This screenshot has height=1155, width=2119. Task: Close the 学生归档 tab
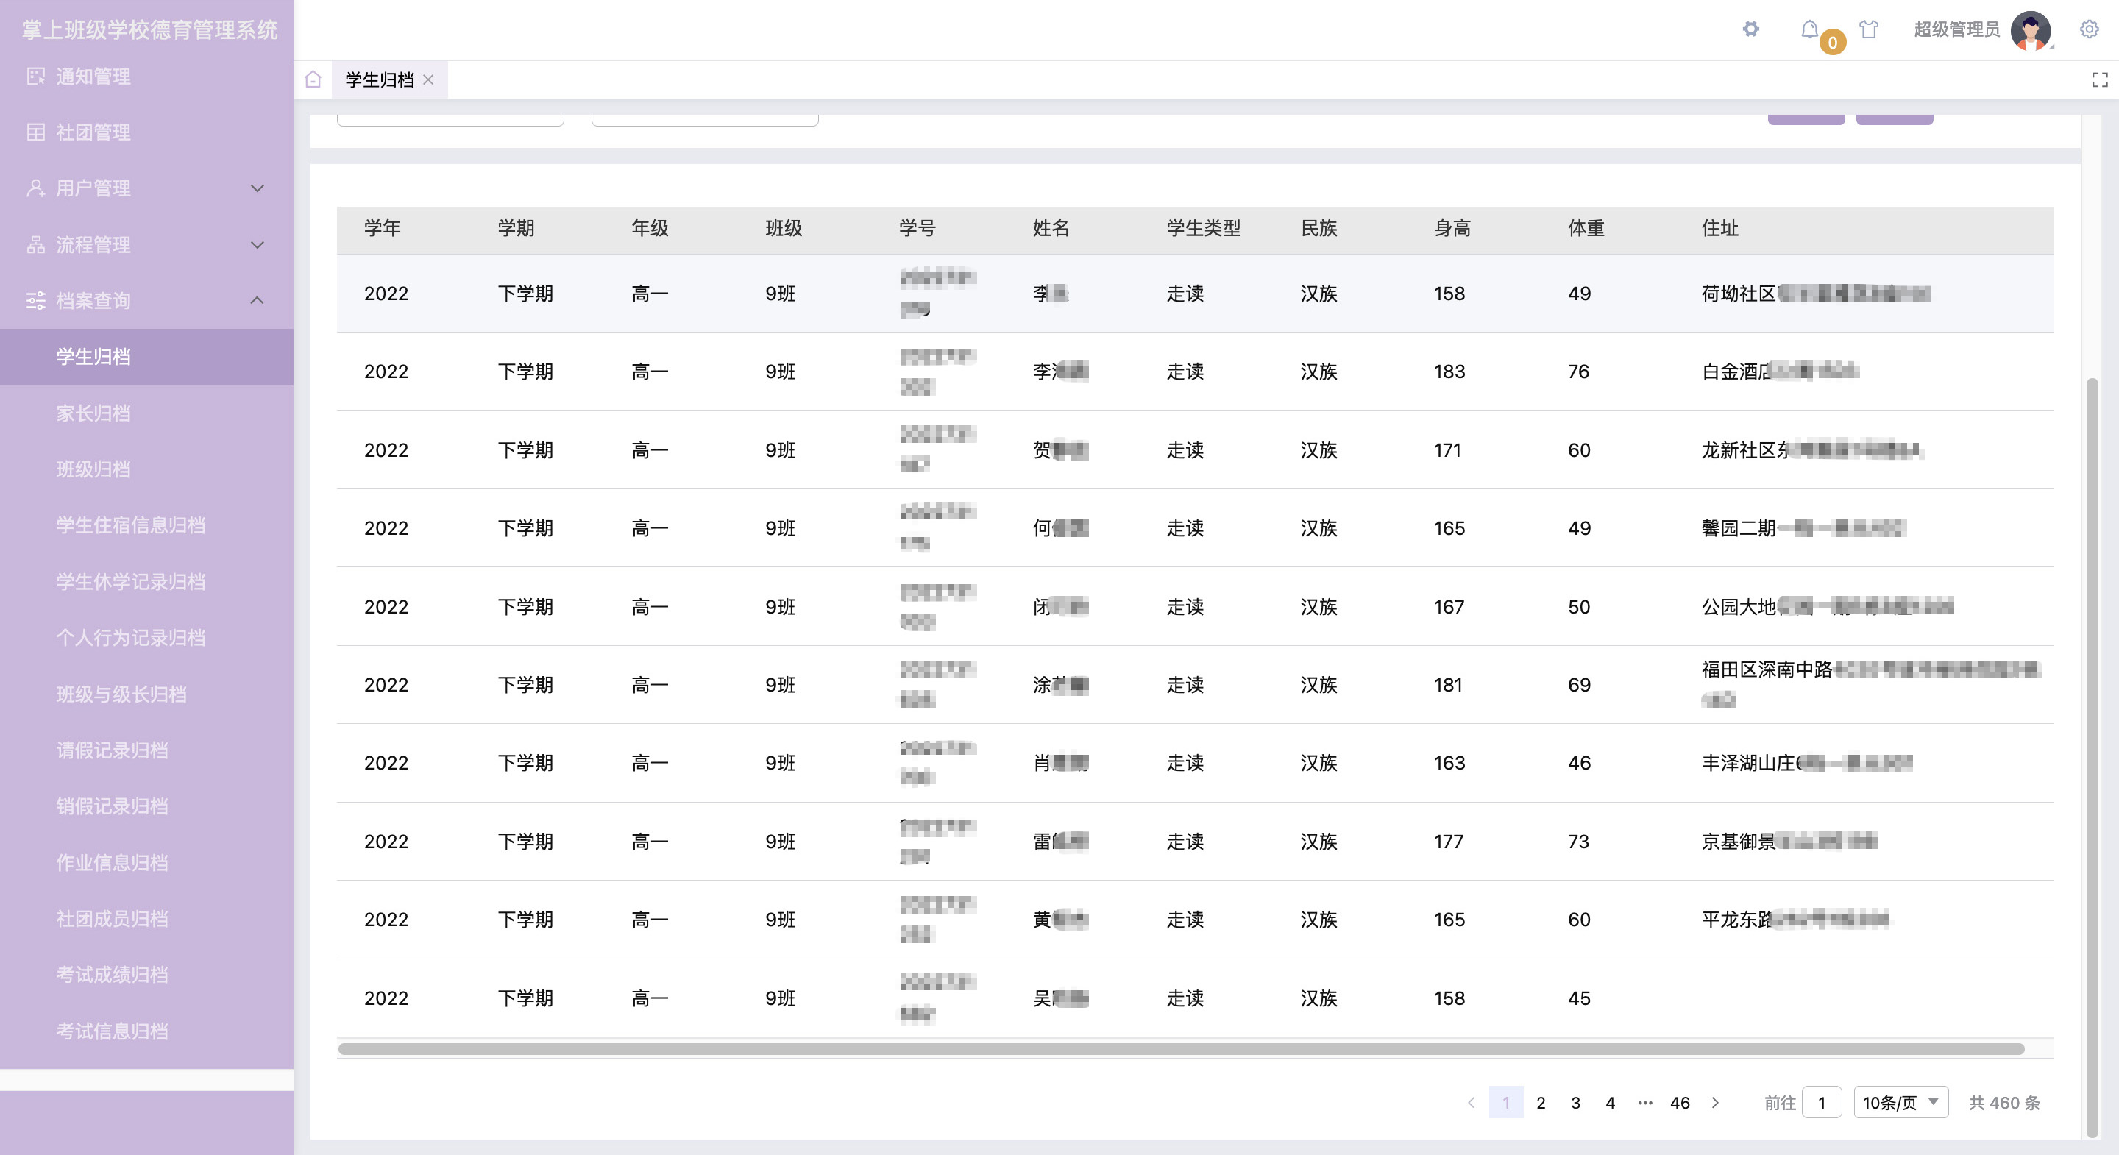428,79
